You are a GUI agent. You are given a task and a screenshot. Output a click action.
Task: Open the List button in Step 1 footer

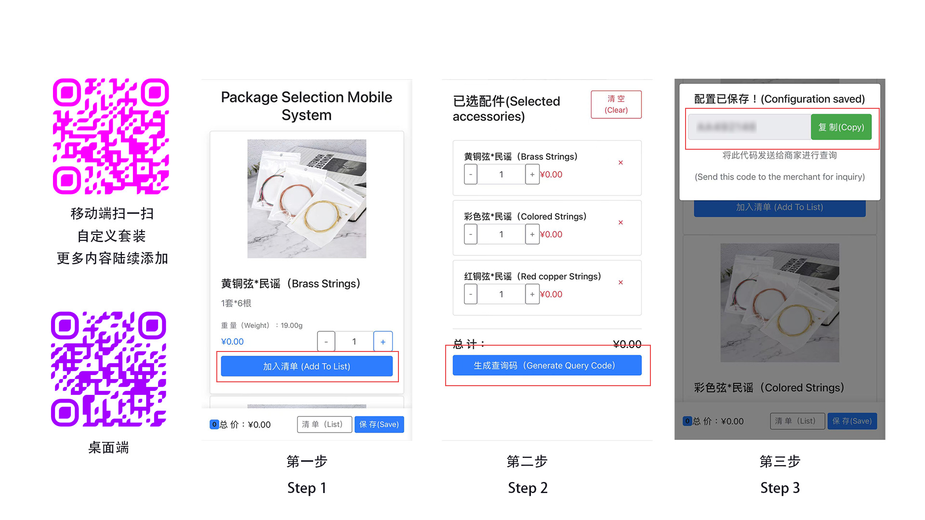pyautogui.click(x=324, y=424)
